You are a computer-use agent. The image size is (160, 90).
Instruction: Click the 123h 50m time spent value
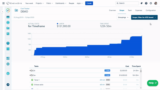pyautogui.click(x=105, y=26)
